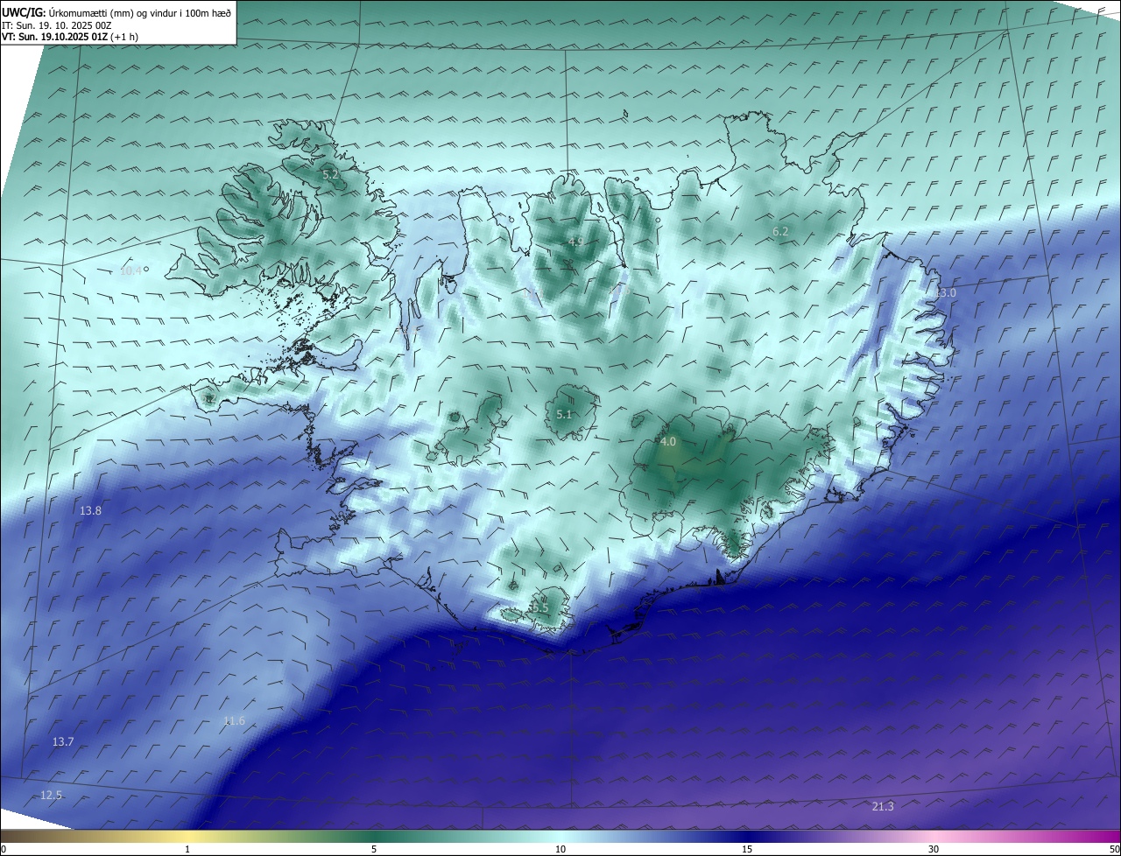Click the colorbar tick label 15

pos(747,849)
